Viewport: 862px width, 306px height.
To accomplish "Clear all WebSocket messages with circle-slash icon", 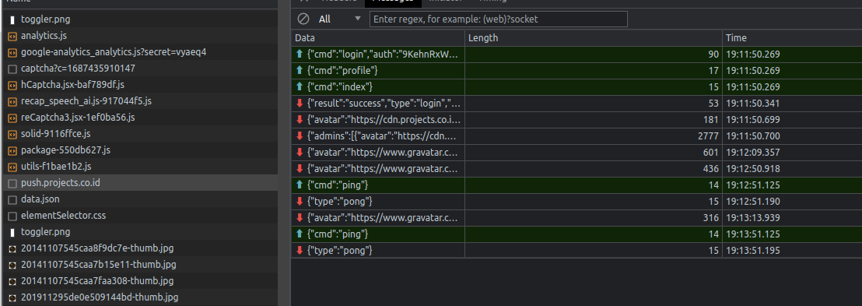I will coord(303,19).
